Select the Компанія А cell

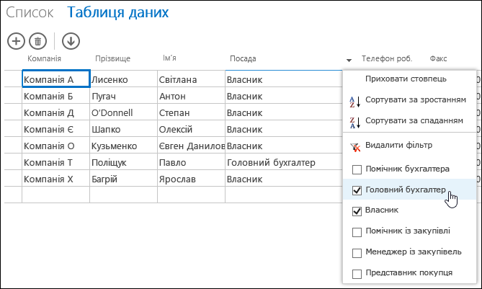click(56, 79)
